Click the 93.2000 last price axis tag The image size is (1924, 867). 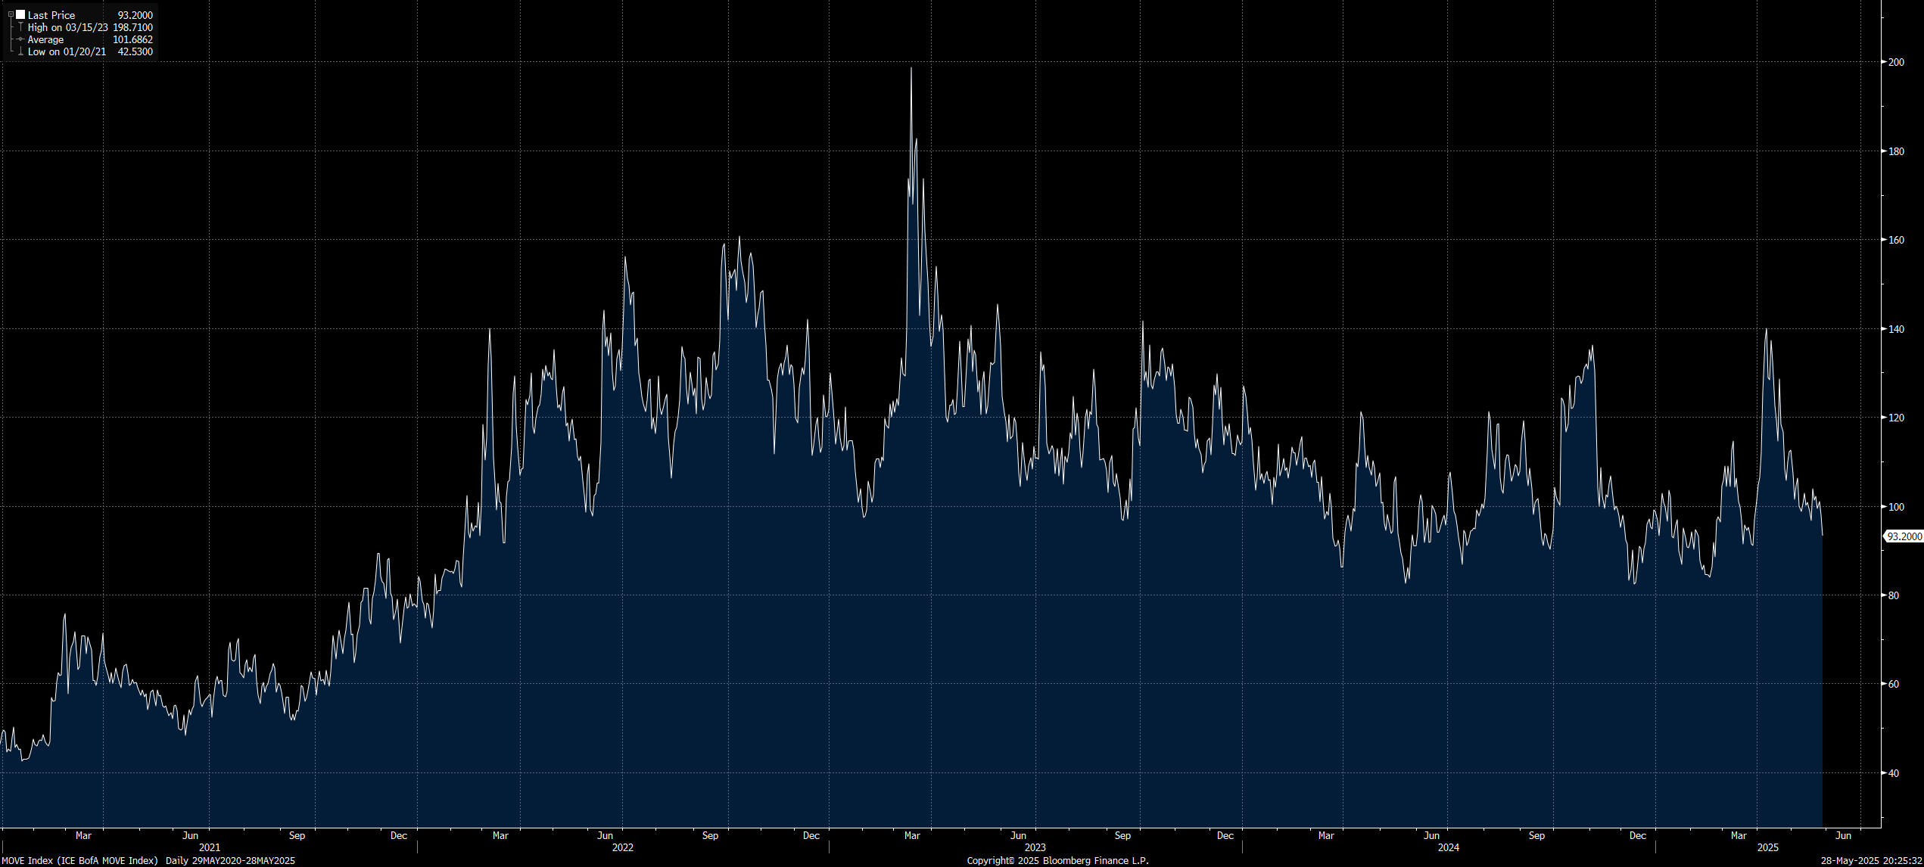1904,536
